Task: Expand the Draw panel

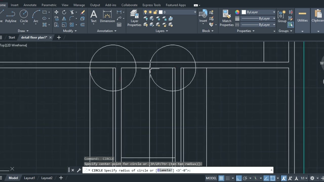Action: coord(23,31)
